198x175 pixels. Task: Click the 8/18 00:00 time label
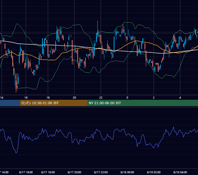coord(127,172)
